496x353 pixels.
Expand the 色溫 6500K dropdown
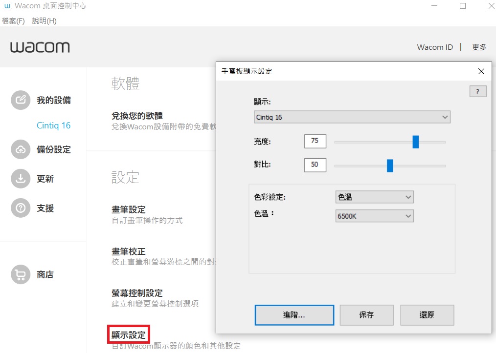[375, 216]
